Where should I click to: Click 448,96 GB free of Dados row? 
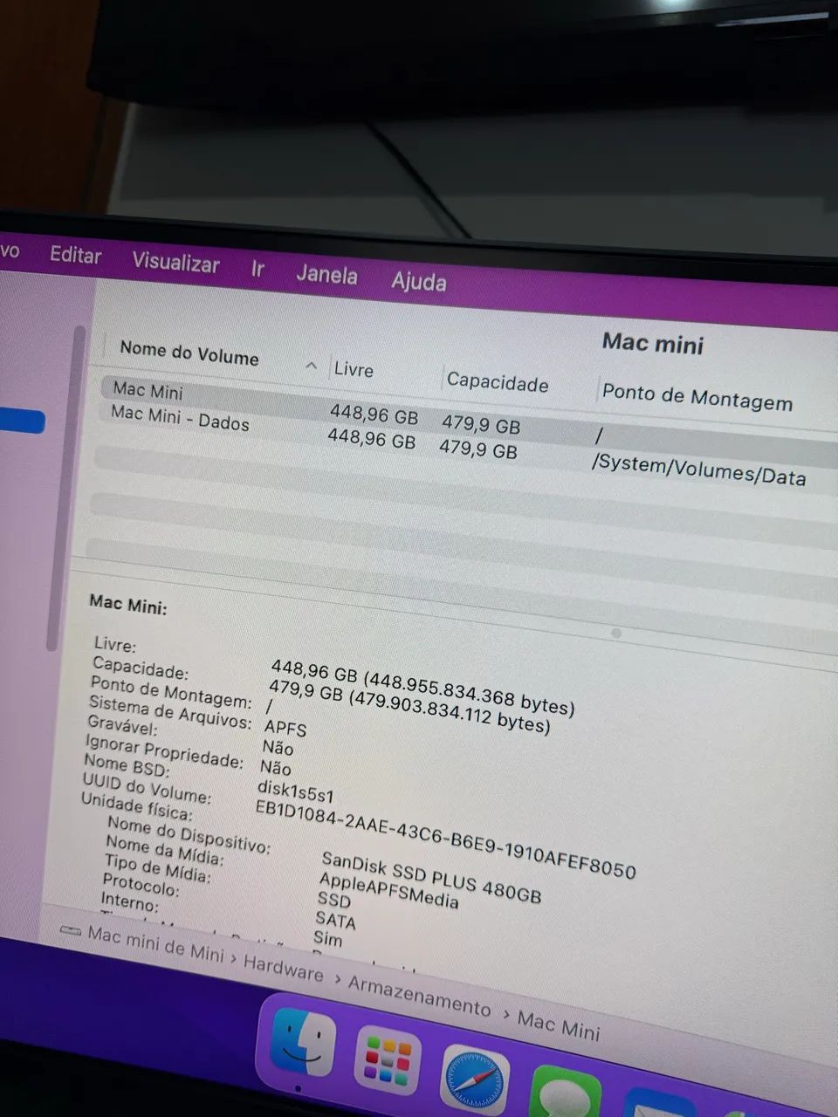point(372,438)
